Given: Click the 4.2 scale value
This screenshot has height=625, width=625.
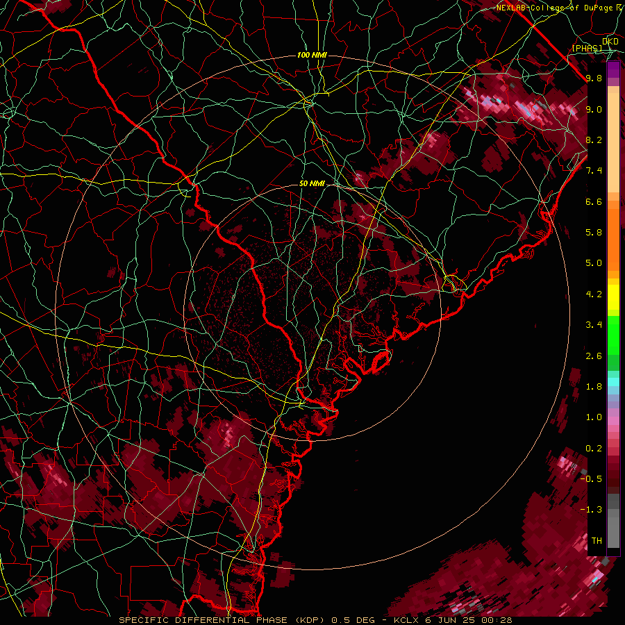Looking at the screenshot, I should (594, 294).
